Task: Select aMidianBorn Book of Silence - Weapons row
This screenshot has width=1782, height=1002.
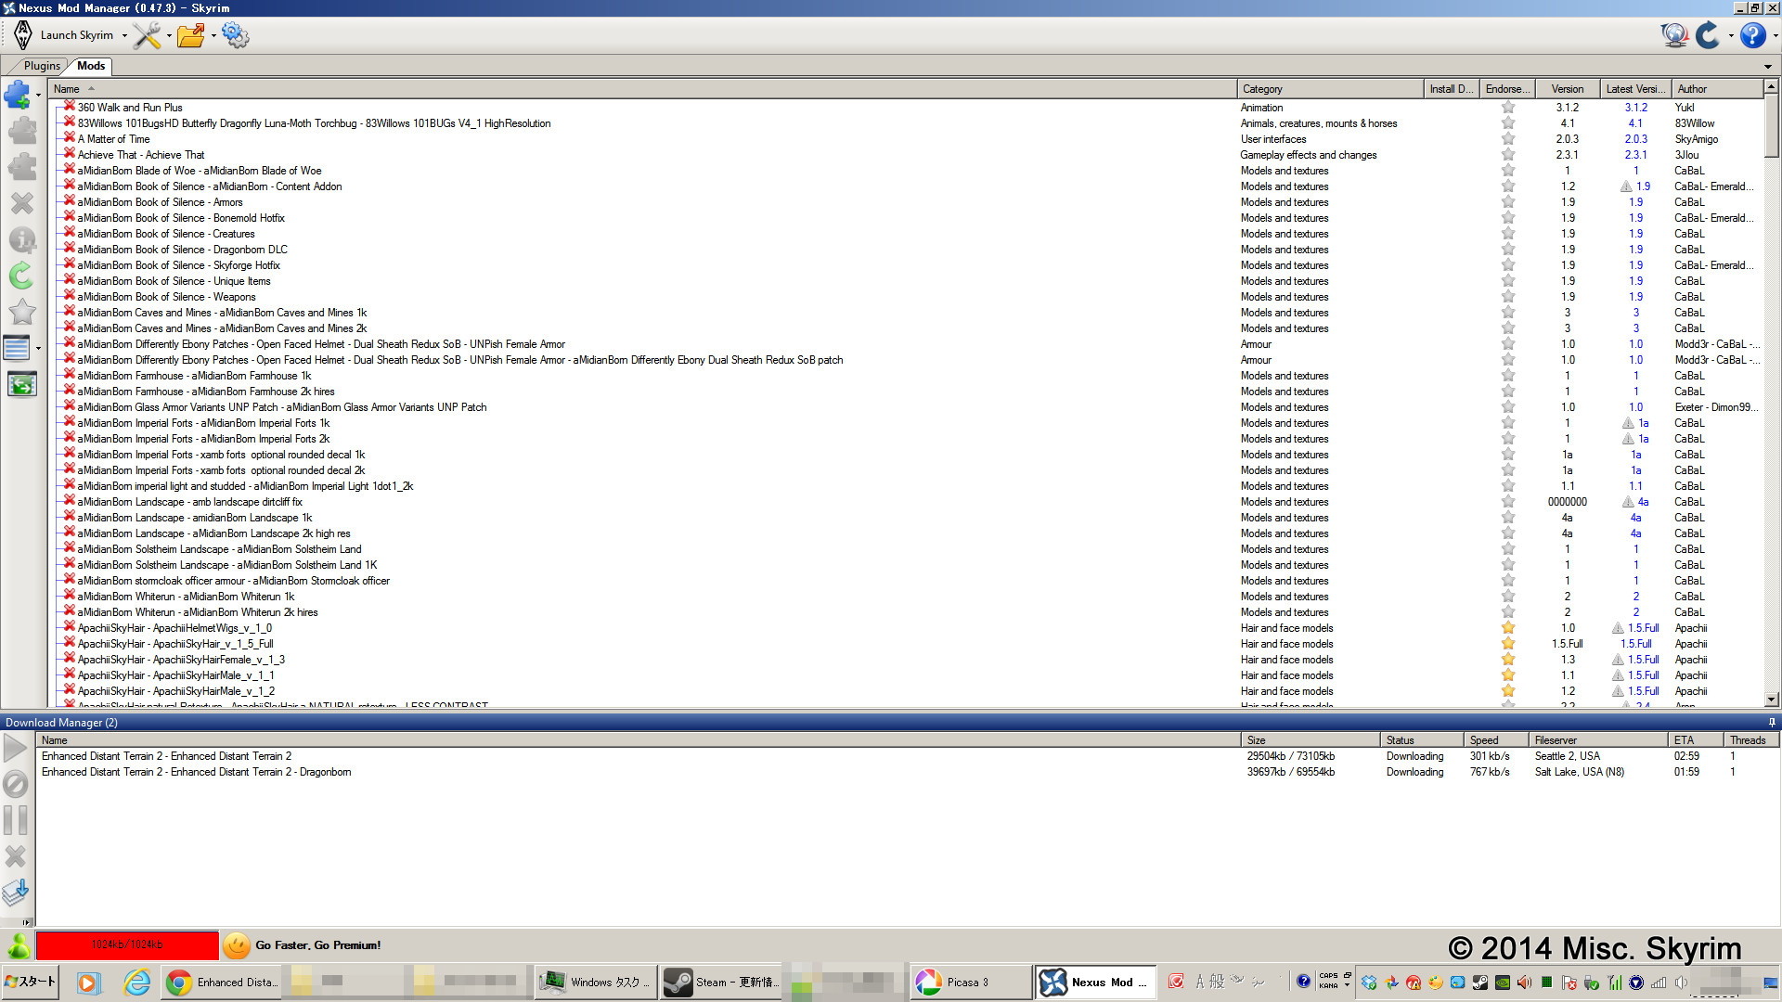Action: tap(907, 297)
